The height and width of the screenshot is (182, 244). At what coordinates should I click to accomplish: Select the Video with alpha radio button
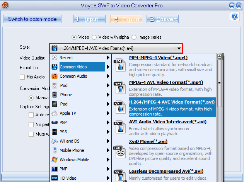coord(94,37)
